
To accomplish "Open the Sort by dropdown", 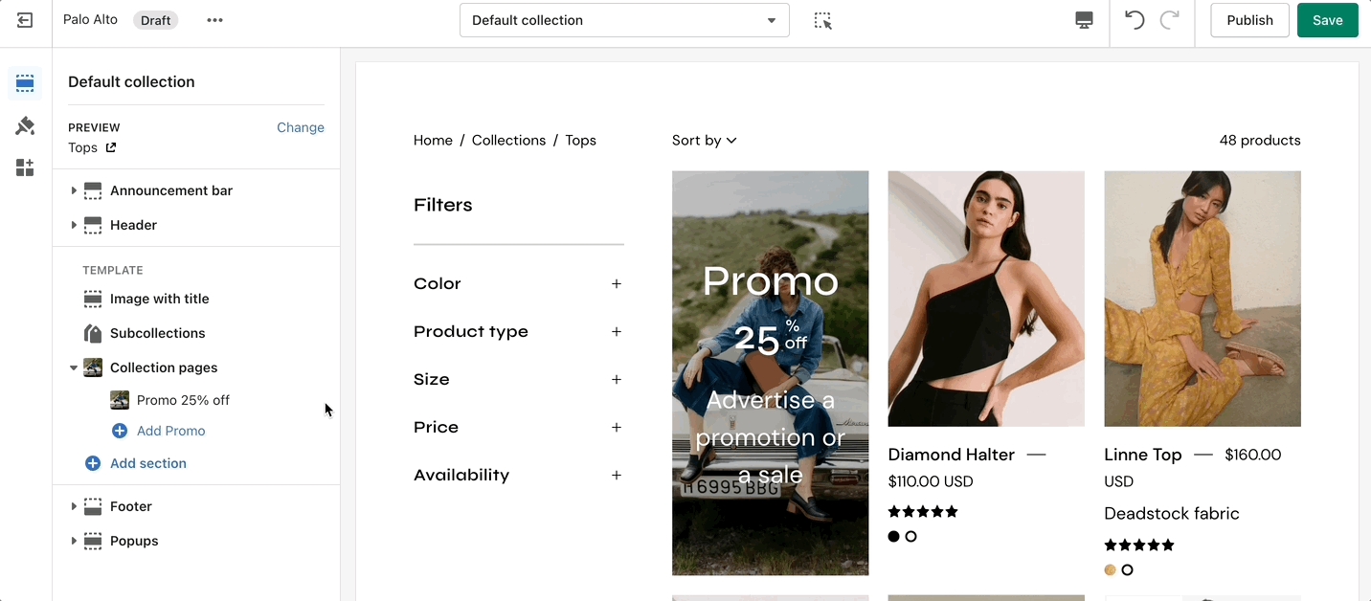I will coord(704,141).
